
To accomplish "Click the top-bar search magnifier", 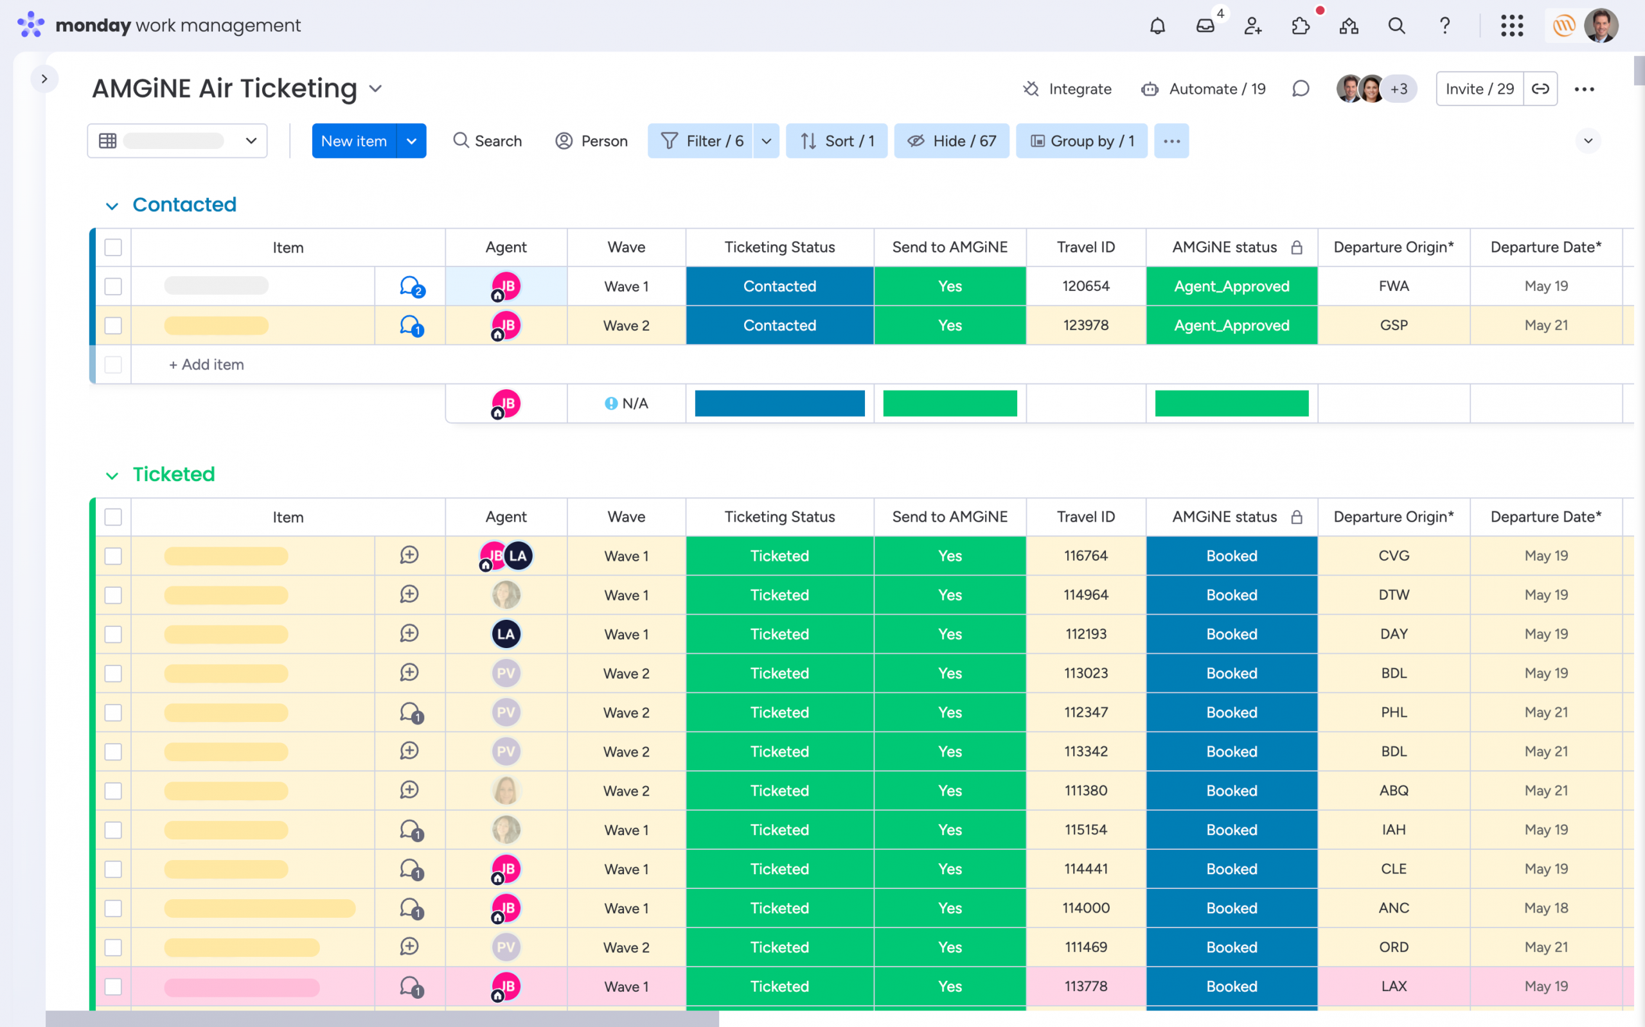I will point(1396,26).
